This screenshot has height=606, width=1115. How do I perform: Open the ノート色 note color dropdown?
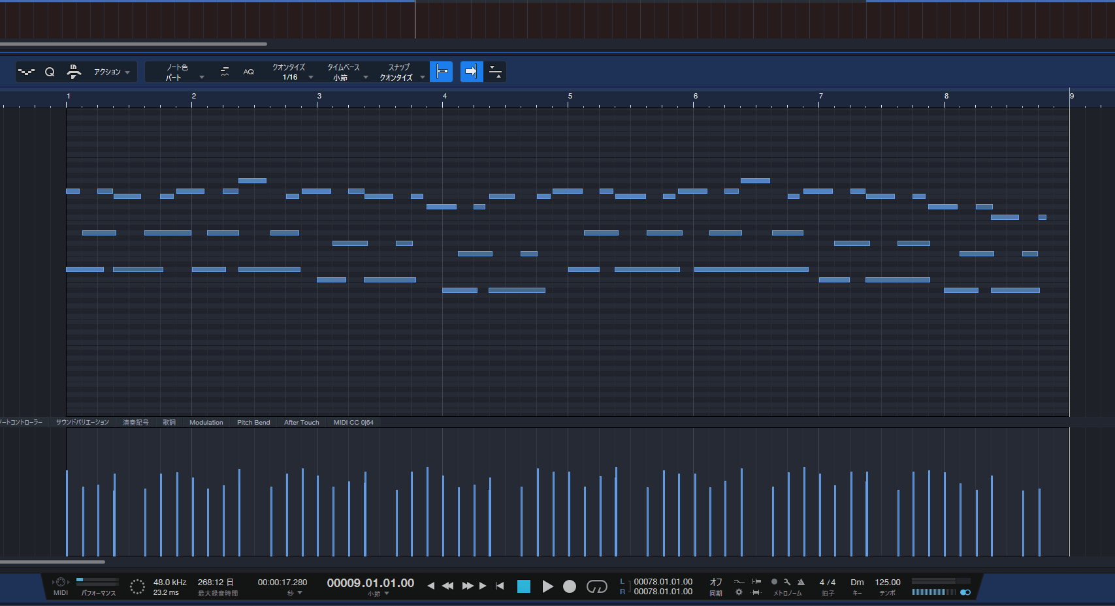184,72
